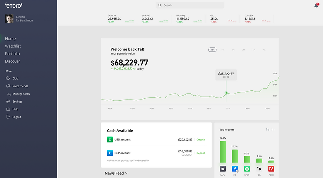Click the NASDAQ green sparkline

198,21
